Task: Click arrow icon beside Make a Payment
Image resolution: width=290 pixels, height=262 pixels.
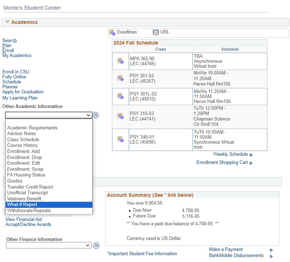Action: pyautogui.click(x=271, y=250)
